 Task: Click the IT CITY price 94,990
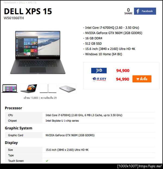123,79
